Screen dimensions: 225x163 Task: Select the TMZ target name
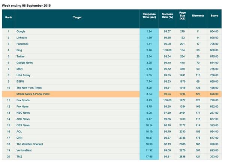point(19,157)
